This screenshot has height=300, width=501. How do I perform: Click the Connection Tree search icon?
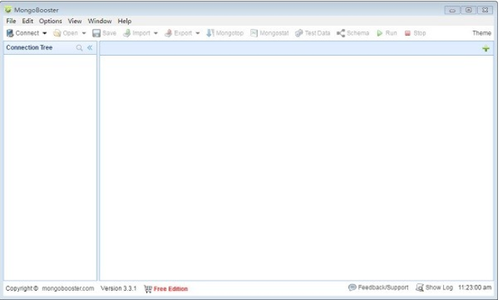coord(79,48)
